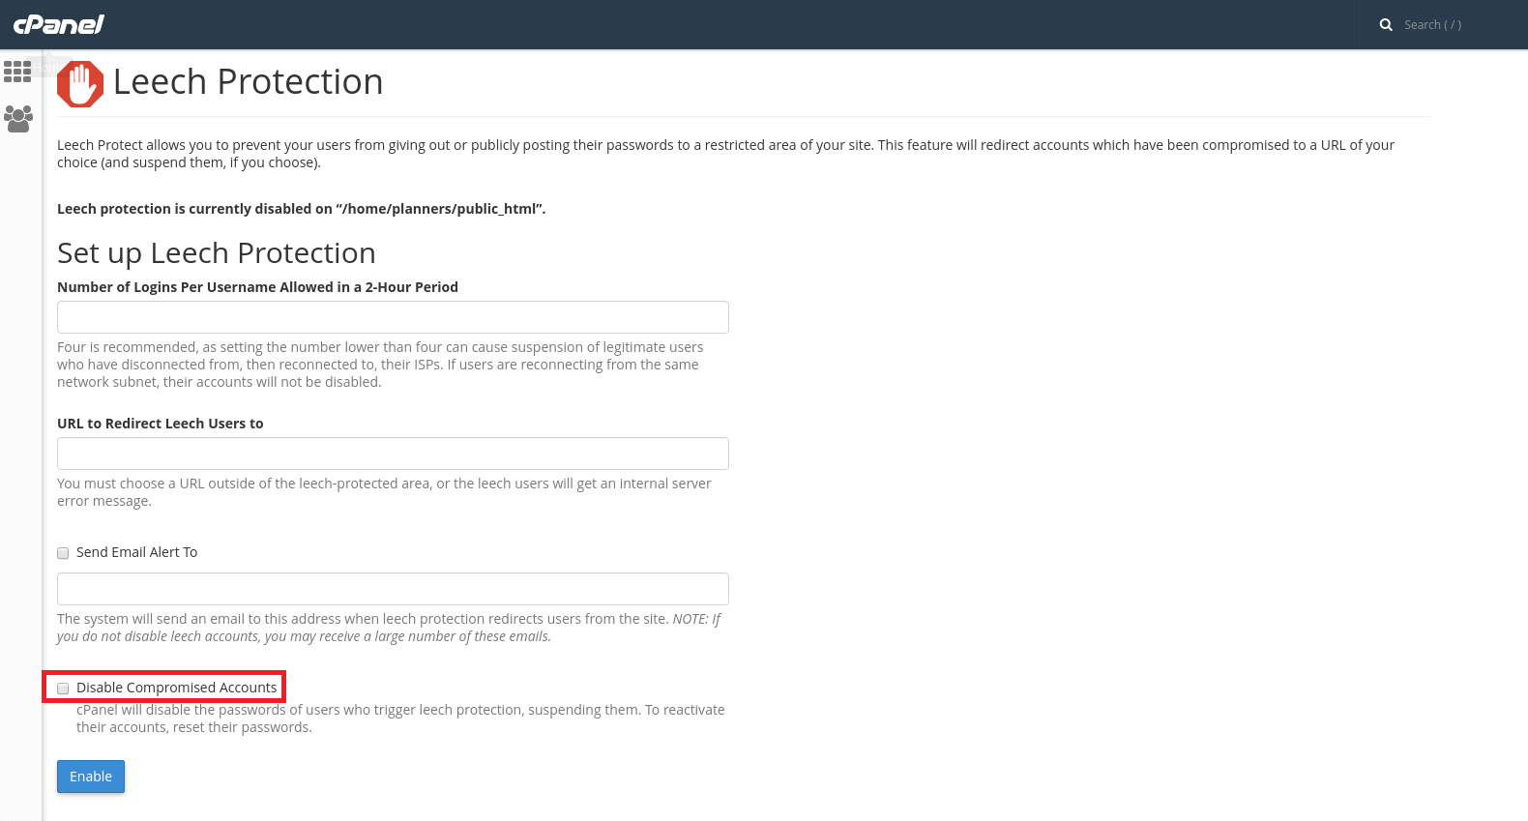Image resolution: width=1528 pixels, height=821 pixels.
Task: Click the Disable Compromised Accounts label text
Action: [x=176, y=688]
